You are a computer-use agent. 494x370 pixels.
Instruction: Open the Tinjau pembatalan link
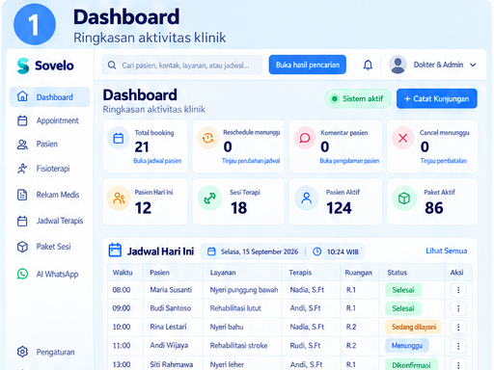point(444,161)
